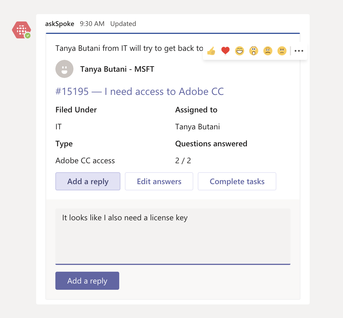Open ticket #15195 Adobe CC link
The image size is (343, 318).
tap(140, 92)
